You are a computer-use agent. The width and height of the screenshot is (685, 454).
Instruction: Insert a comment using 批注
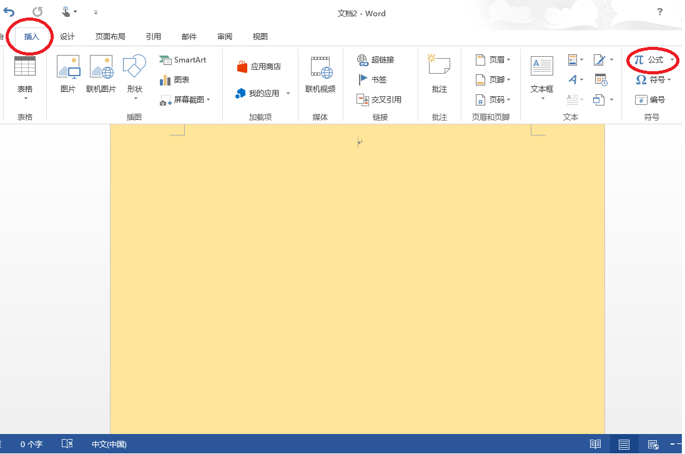point(439,75)
